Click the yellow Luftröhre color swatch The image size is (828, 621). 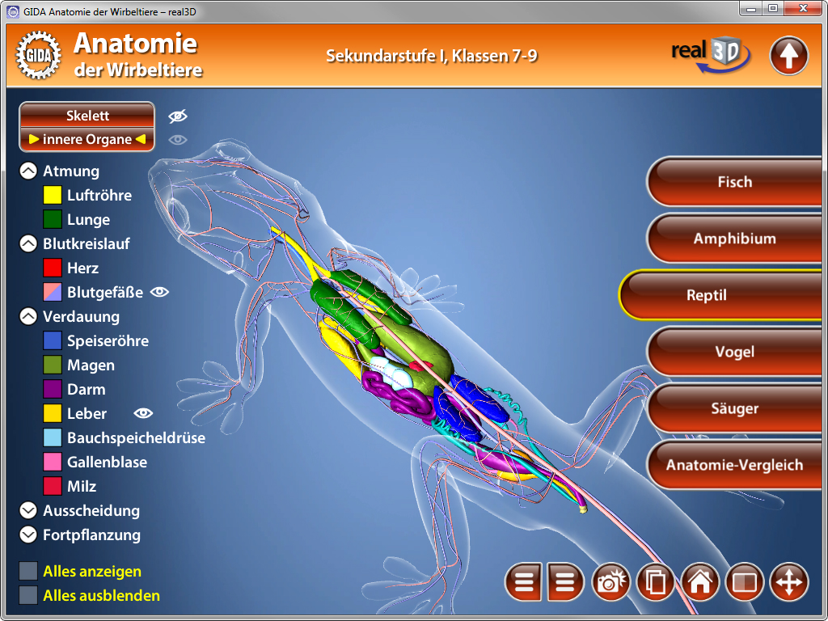[53, 195]
